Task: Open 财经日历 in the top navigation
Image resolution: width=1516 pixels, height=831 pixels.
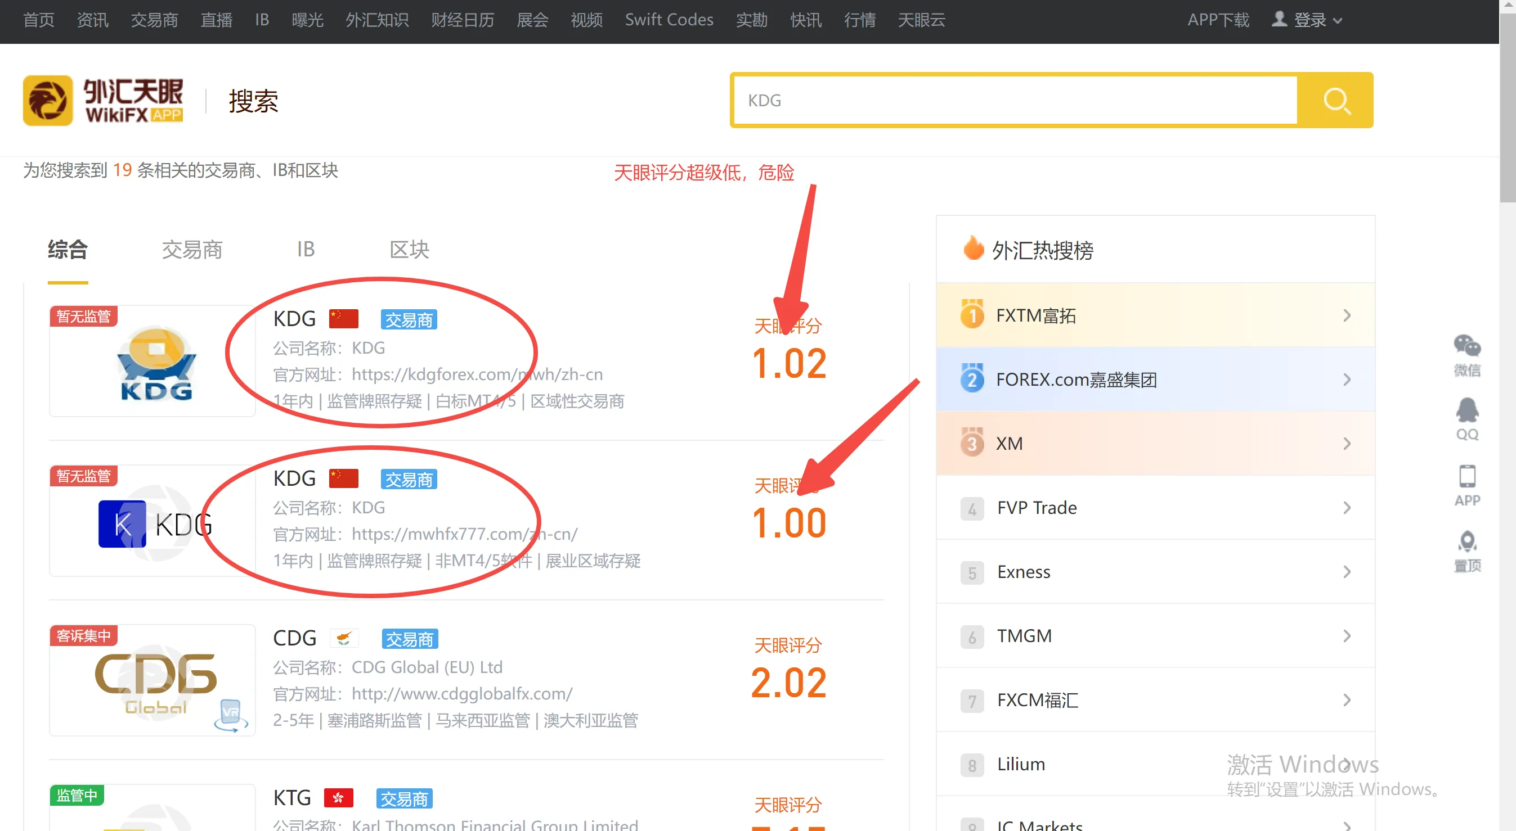Action: click(x=463, y=20)
